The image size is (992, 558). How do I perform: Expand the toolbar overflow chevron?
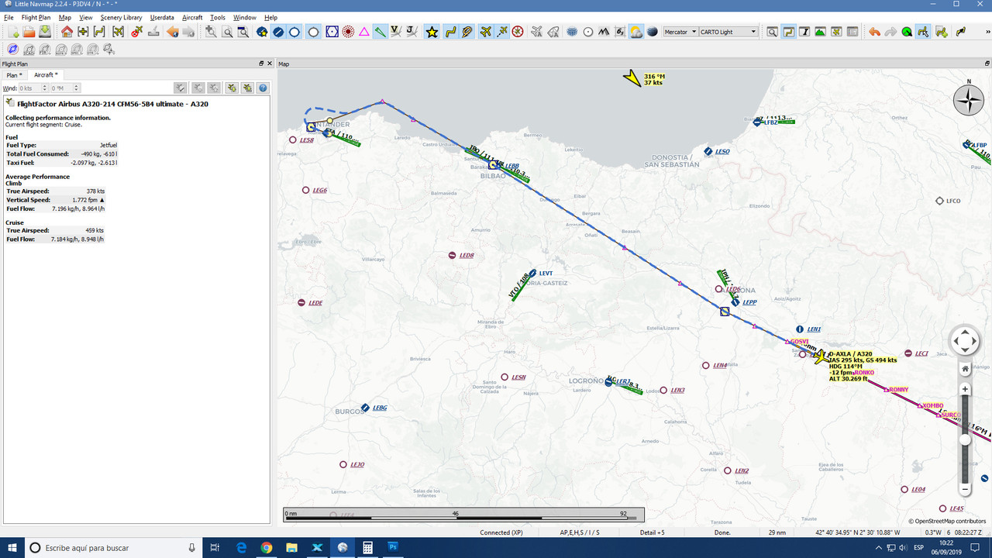(x=987, y=32)
